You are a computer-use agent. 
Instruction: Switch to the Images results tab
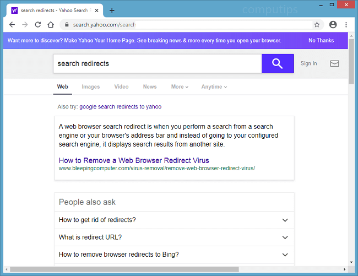(91, 86)
